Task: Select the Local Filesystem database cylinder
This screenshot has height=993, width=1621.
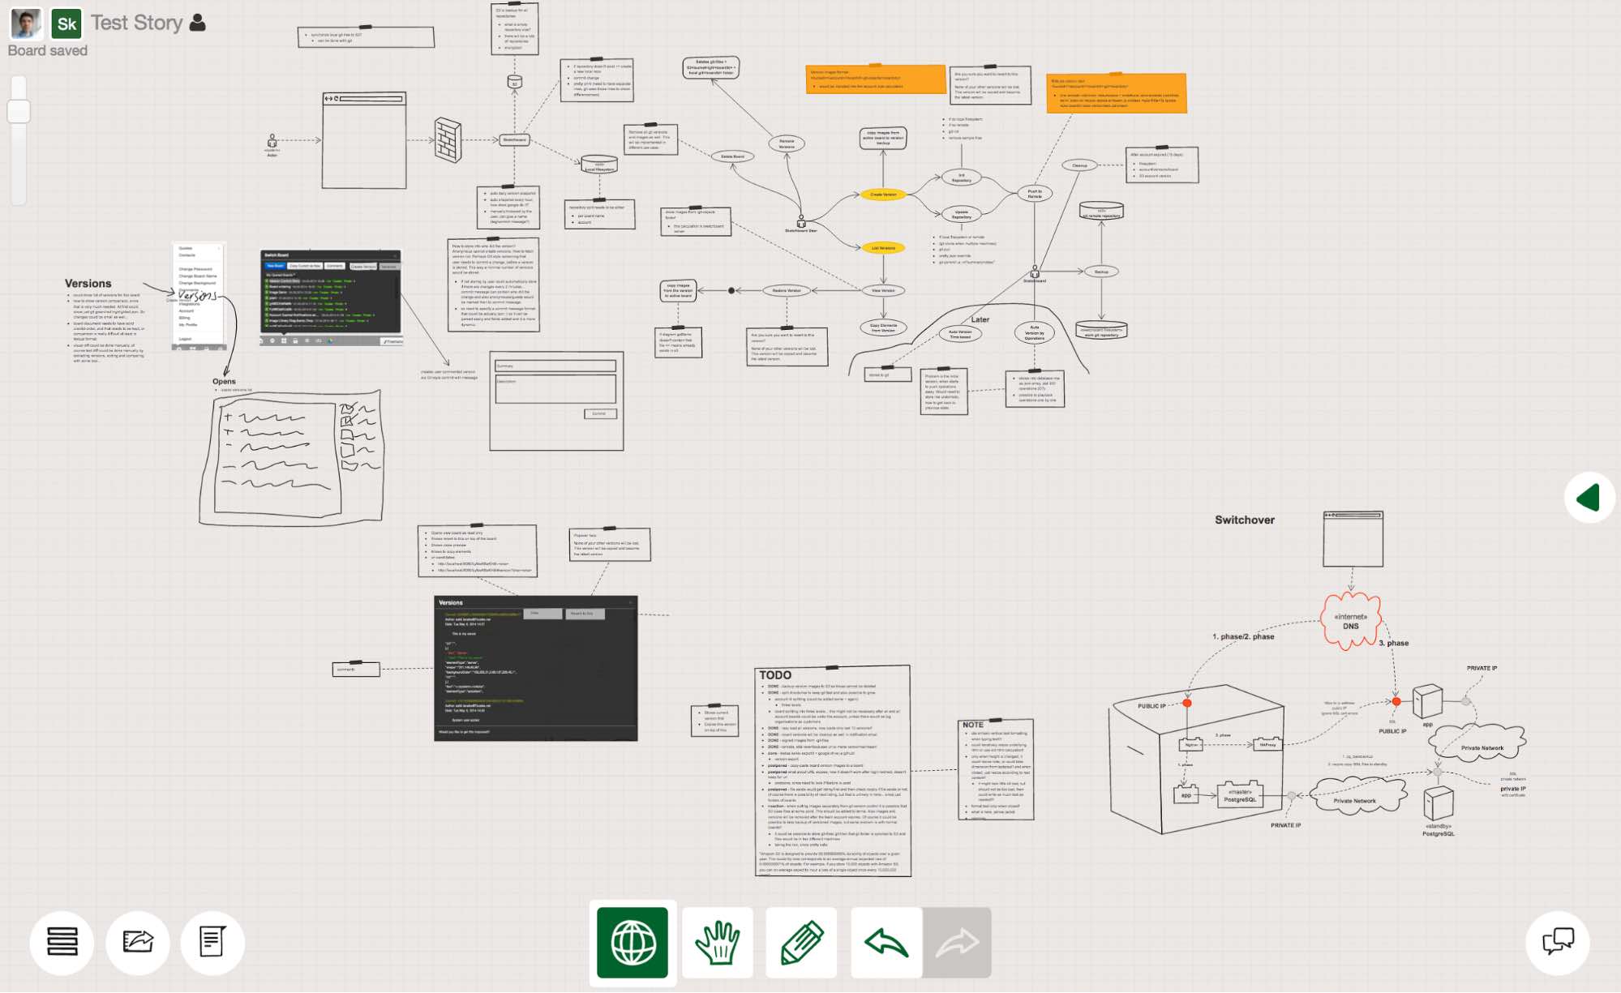Action: pyautogui.click(x=599, y=165)
